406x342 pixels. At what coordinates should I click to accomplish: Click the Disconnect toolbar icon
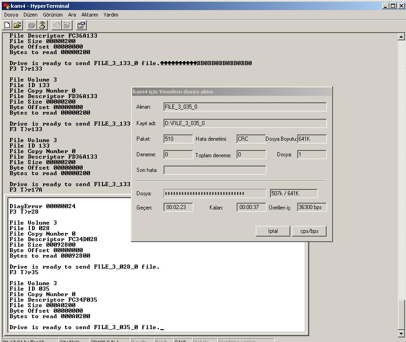(x=42, y=25)
